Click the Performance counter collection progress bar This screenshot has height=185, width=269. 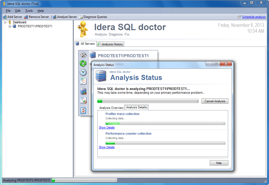coord(166,143)
